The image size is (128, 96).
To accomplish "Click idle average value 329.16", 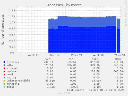I will pos(95,65).
